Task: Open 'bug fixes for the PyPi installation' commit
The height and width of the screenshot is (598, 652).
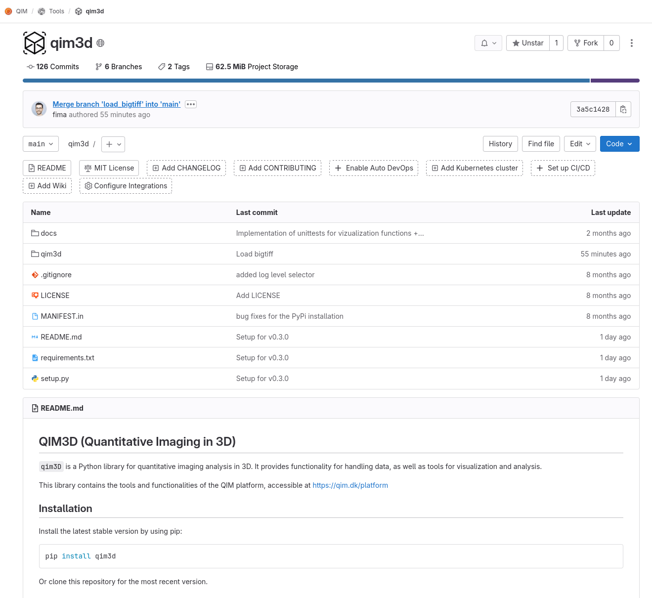Action: click(290, 316)
